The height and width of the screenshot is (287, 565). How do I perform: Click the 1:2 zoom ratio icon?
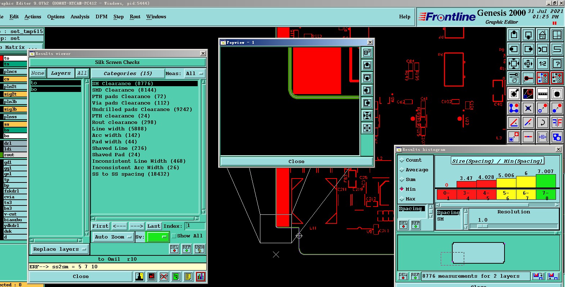[x=542, y=64]
